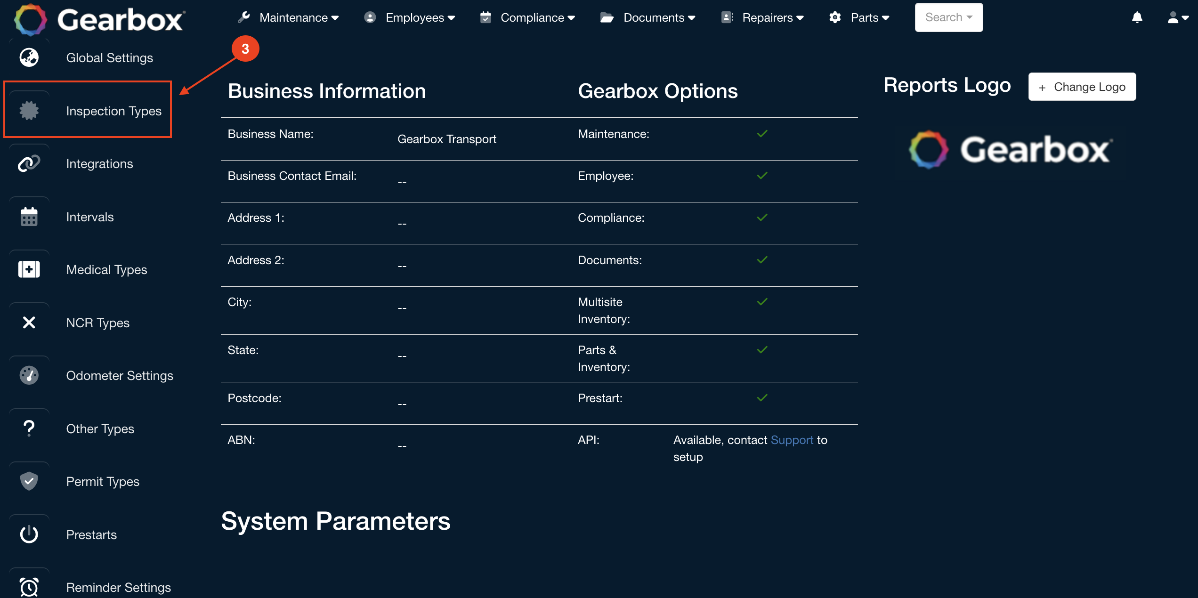Select Permit Types in the sidebar
This screenshot has width=1198, height=598.
click(102, 481)
